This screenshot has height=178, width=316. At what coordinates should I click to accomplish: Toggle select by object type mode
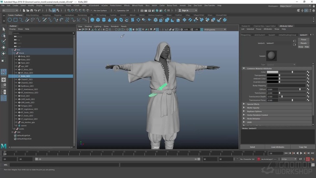coord(54,10)
